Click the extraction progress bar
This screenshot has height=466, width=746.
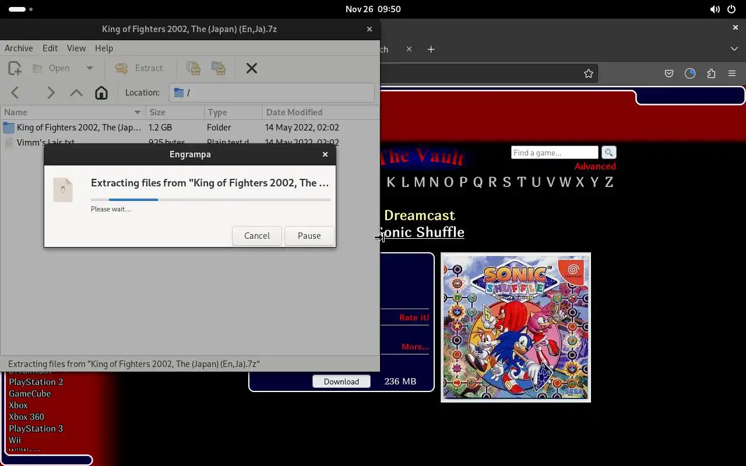[211, 200]
